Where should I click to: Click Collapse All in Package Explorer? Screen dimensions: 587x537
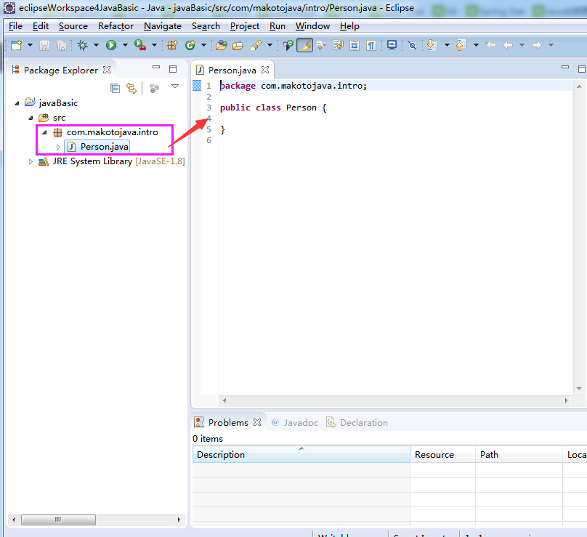coord(116,89)
